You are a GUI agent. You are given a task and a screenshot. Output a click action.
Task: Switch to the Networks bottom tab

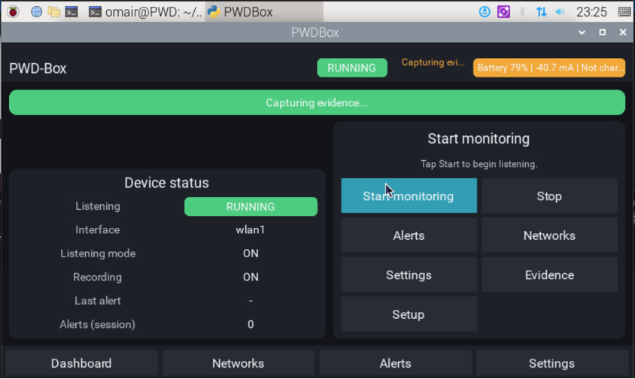239,363
